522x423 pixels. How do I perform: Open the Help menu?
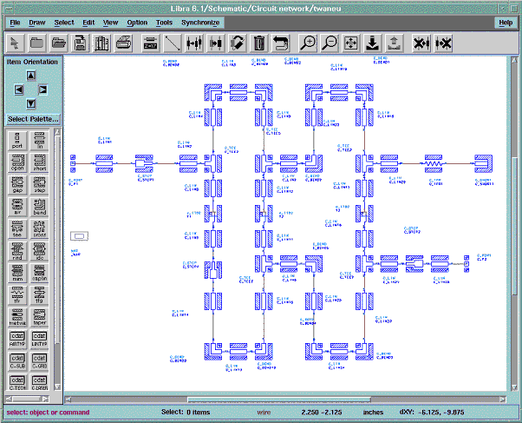(x=506, y=23)
